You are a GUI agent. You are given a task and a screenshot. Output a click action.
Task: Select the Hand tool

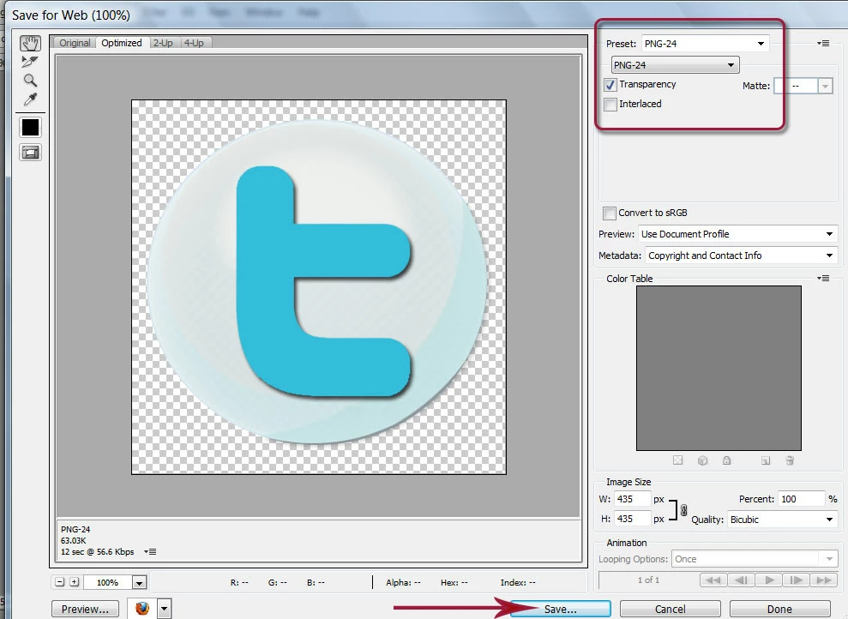click(x=30, y=43)
